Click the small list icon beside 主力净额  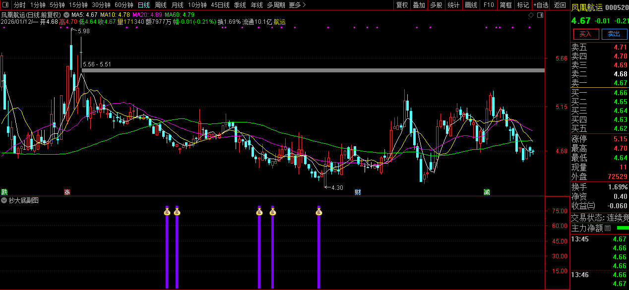tap(607, 228)
